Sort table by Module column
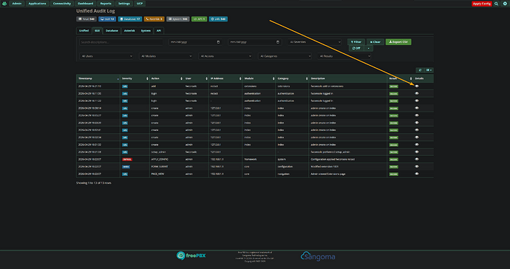The height and width of the screenshot is (269, 510). coord(259,78)
